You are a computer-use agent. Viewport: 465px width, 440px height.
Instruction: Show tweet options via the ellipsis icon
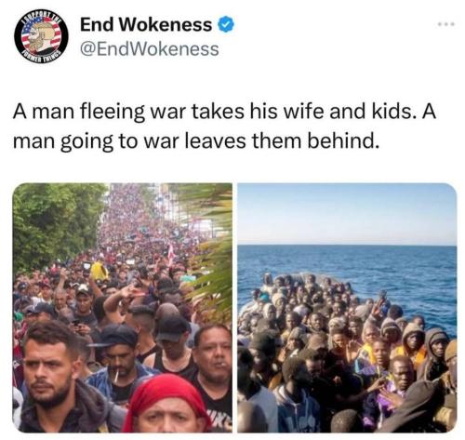point(446,24)
